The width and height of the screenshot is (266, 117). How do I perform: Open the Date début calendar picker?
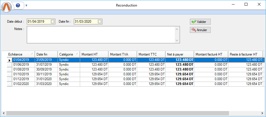click(52, 22)
